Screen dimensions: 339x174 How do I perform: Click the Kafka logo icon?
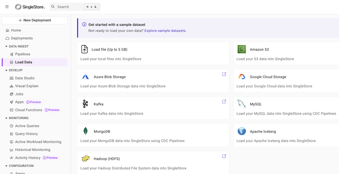(85, 104)
